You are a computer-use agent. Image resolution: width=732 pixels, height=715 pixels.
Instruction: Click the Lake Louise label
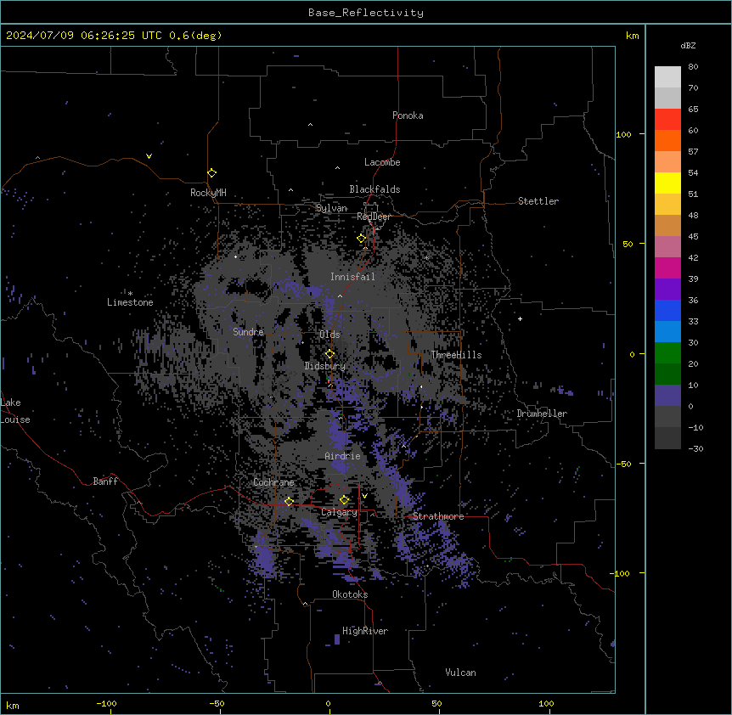pos(15,411)
